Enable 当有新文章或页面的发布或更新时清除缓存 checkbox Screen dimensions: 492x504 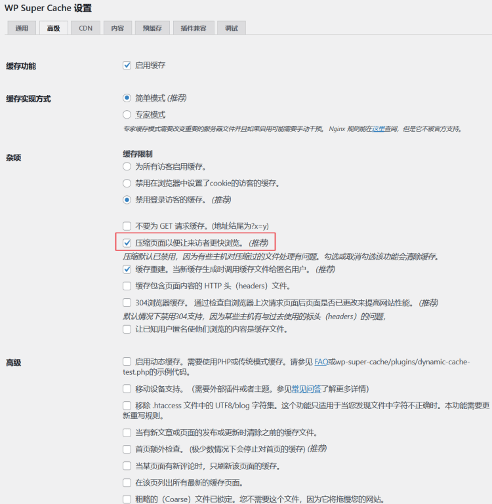click(127, 433)
